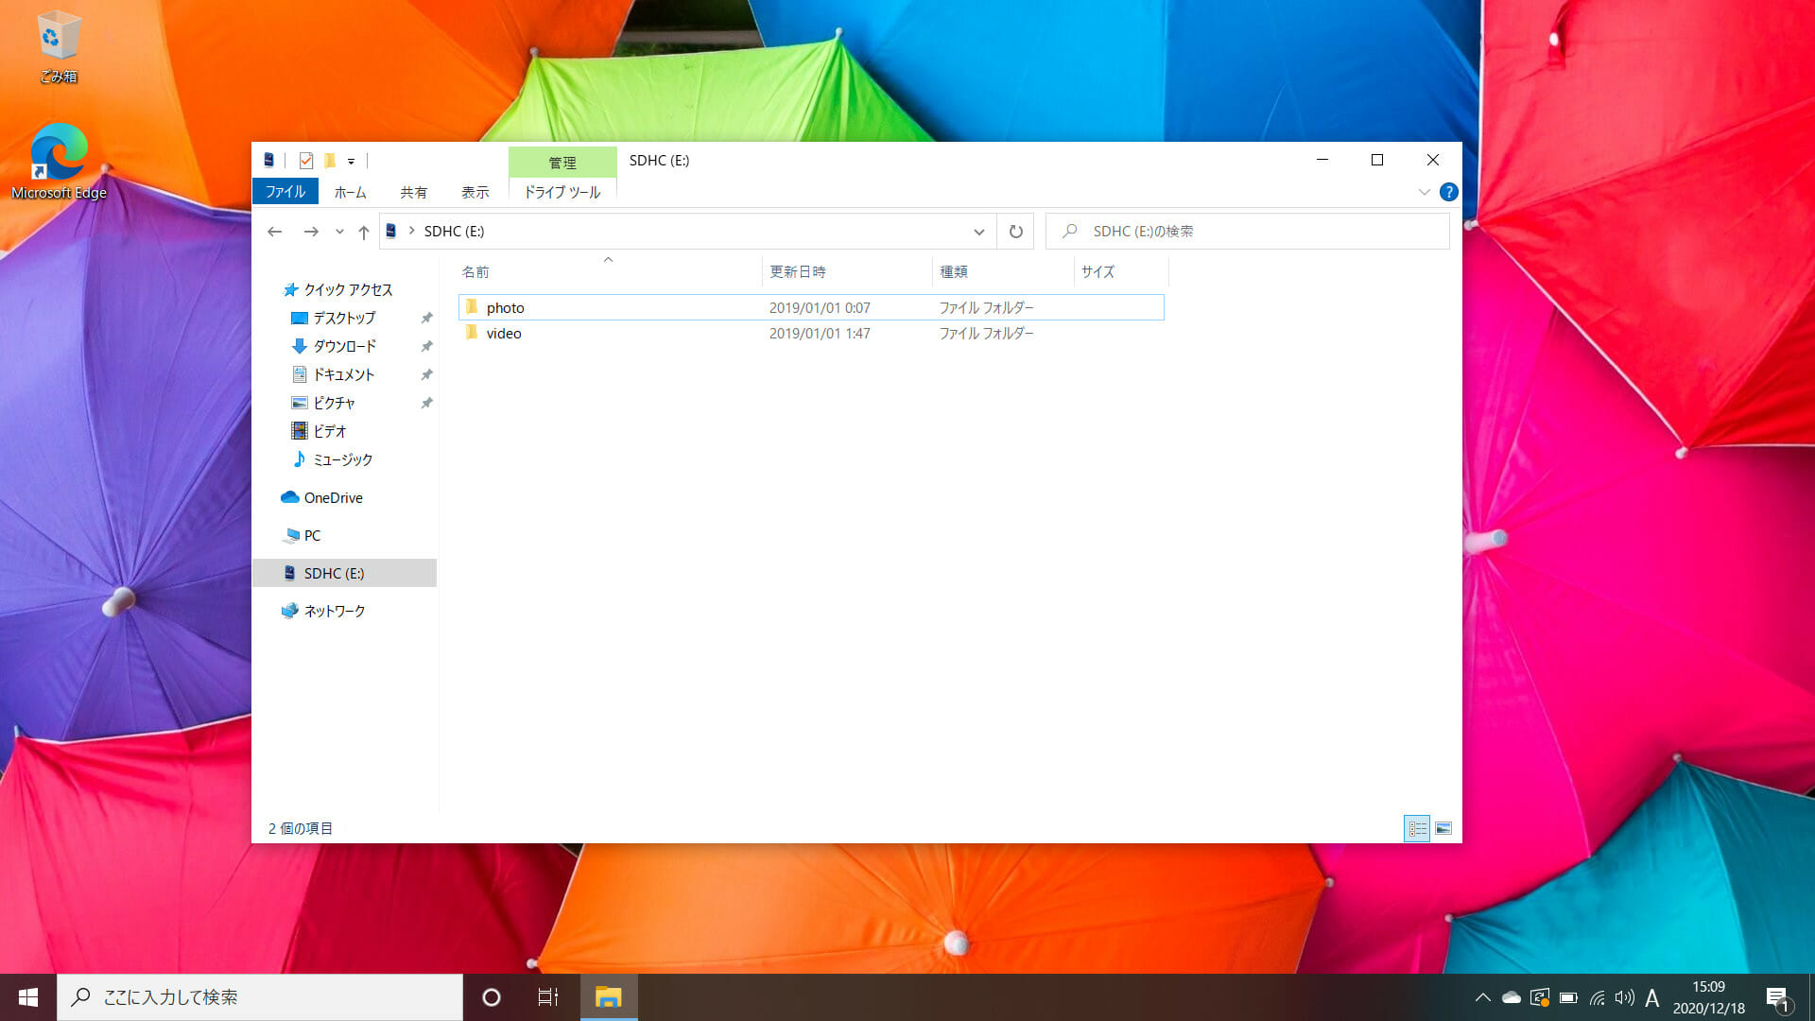Click the pin icon next to ピクチャ
Image resolution: width=1815 pixels, height=1021 pixels.
(426, 404)
